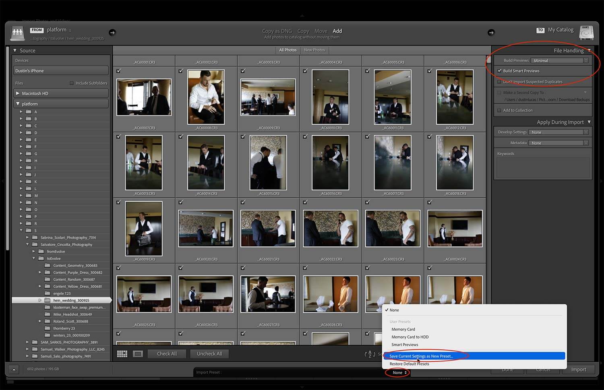Choose Smart Previews preset
The image size is (604, 390).
point(474,345)
